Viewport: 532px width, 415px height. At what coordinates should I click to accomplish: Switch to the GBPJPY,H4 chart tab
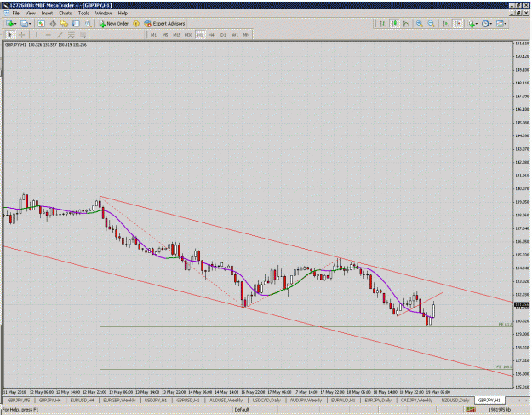pyautogui.click(x=50, y=401)
